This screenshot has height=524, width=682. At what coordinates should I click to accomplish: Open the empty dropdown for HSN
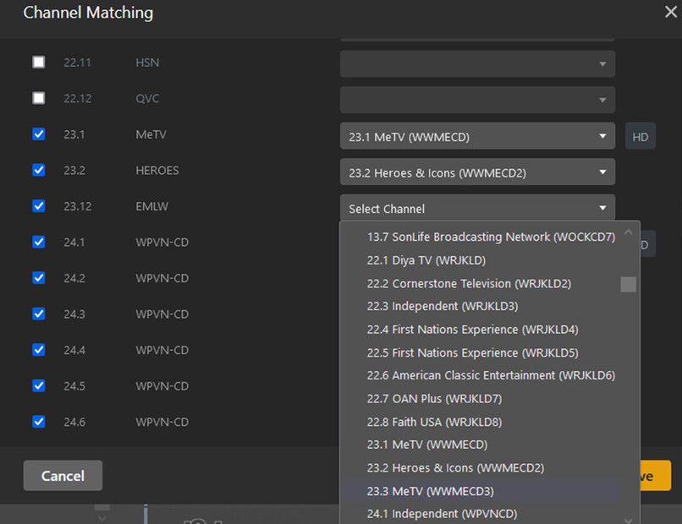477,64
